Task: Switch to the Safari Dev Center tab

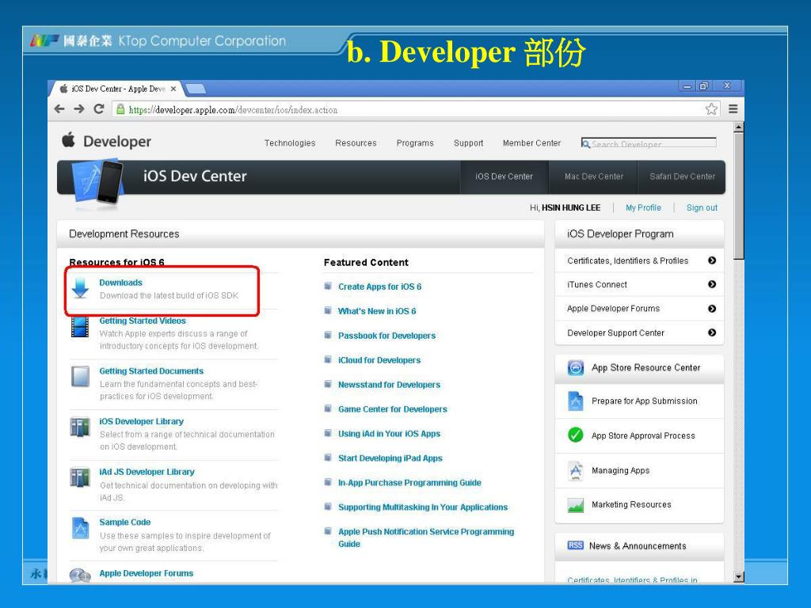Action: pos(682,177)
